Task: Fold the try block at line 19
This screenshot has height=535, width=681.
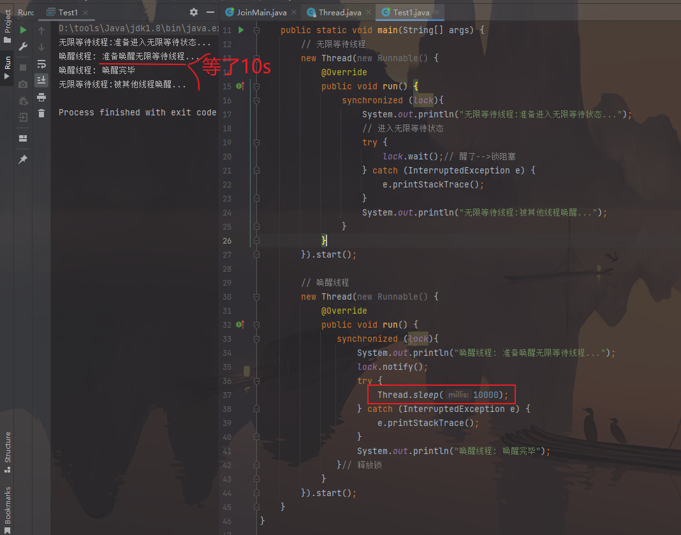Action: click(x=256, y=142)
